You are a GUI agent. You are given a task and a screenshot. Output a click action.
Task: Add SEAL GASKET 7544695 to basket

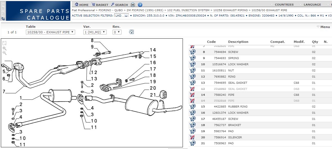tap(192, 82)
